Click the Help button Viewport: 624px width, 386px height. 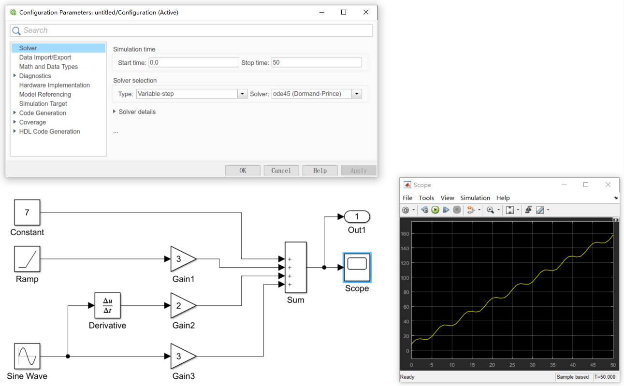[x=320, y=170]
